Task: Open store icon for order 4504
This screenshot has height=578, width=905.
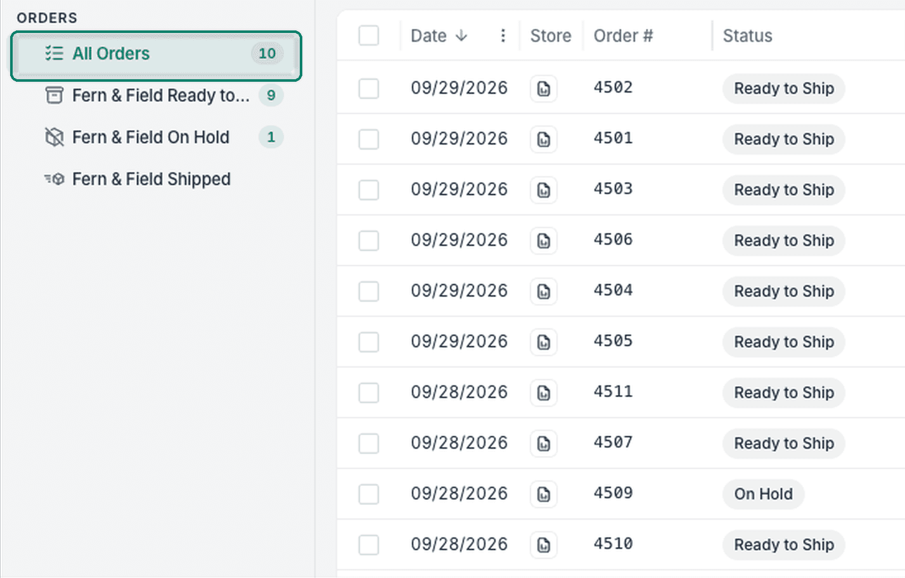Action: pos(544,292)
